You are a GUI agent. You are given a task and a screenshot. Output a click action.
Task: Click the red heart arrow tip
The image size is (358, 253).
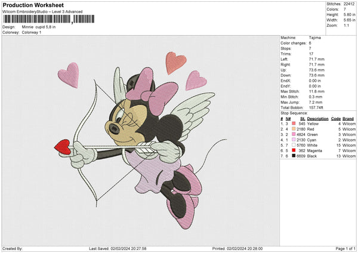tap(63, 147)
